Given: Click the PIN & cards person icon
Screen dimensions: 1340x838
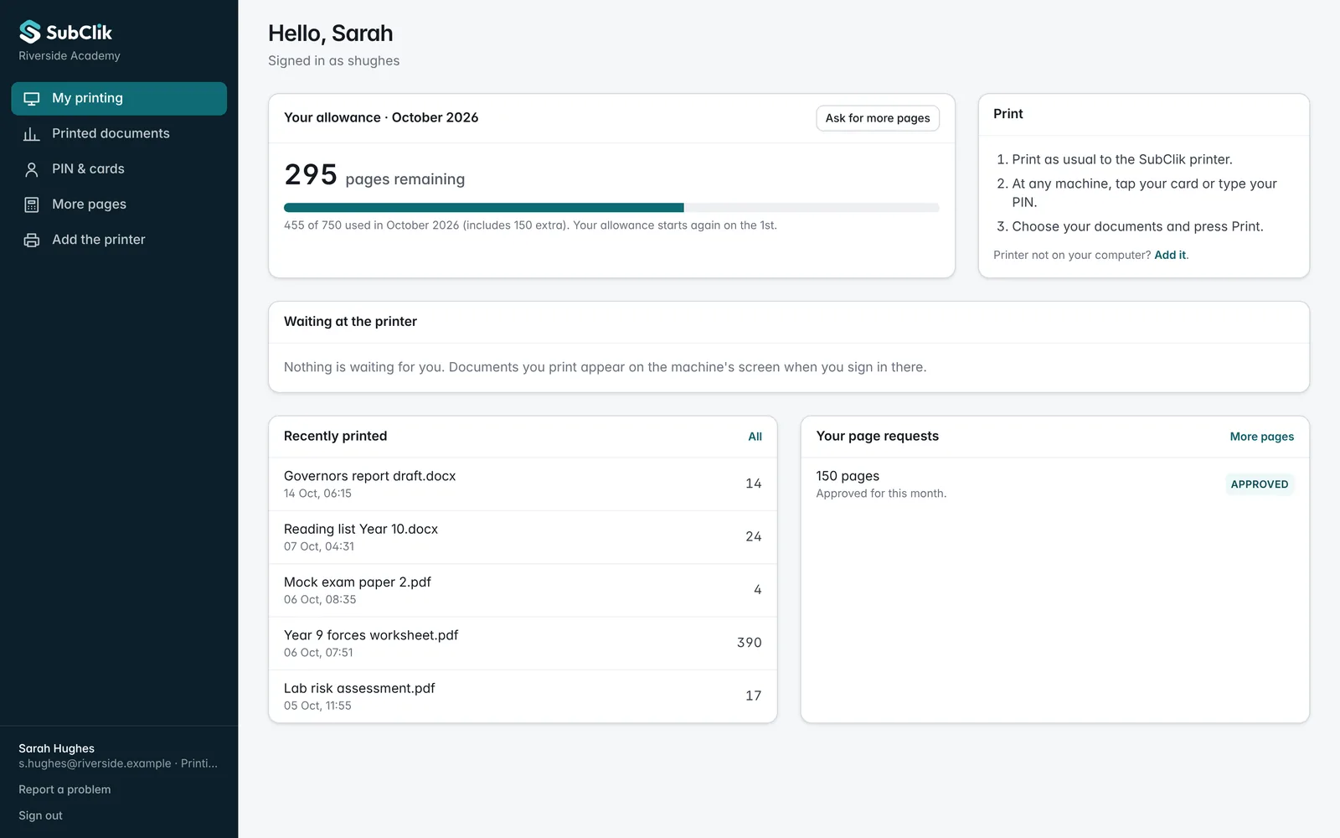Looking at the screenshot, I should (32, 169).
